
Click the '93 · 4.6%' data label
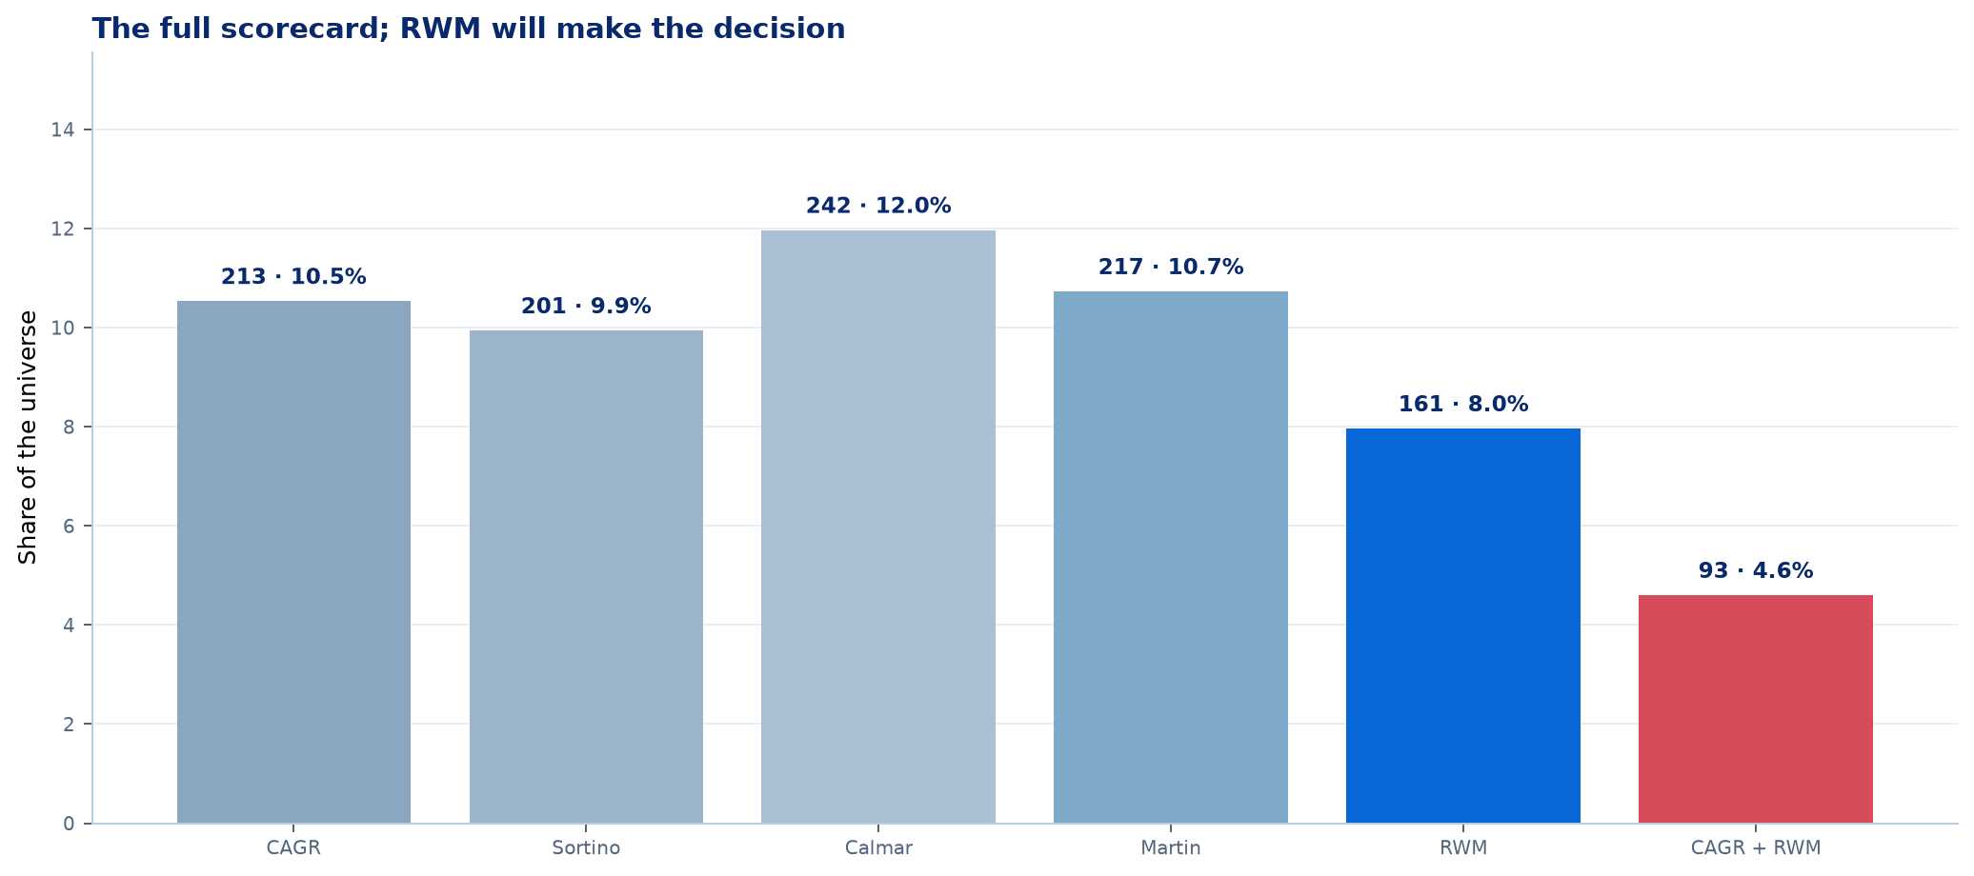point(1756,571)
